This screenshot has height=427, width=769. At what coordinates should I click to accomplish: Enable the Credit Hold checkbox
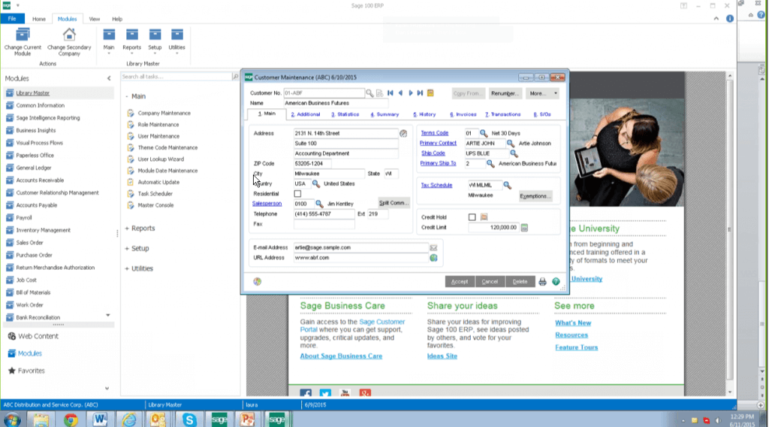(x=472, y=217)
